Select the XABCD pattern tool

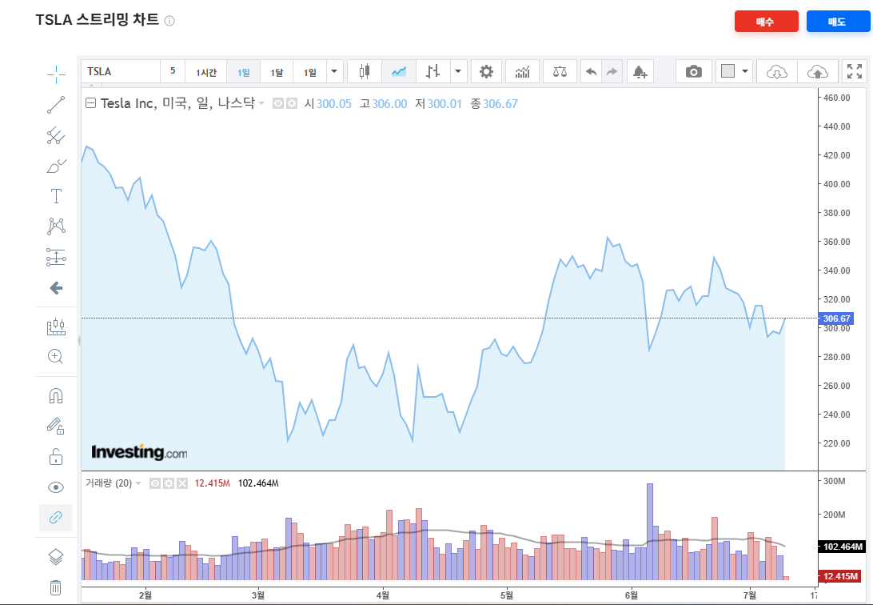56,226
